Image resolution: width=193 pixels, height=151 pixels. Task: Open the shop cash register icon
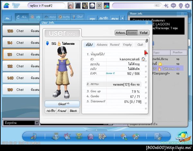click(56, 136)
